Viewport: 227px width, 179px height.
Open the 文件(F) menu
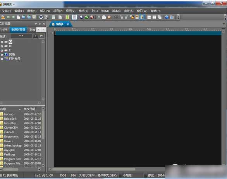point(7,11)
